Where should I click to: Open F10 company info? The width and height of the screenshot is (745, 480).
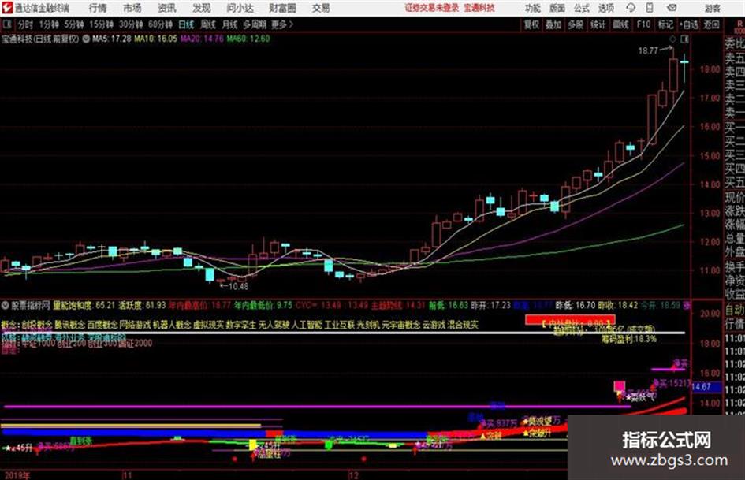(x=643, y=24)
